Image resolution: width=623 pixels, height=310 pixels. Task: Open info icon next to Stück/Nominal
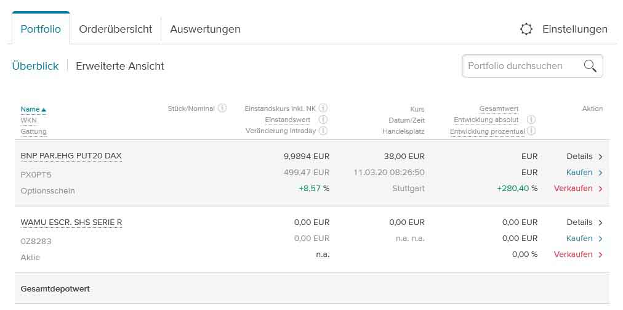(x=222, y=108)
